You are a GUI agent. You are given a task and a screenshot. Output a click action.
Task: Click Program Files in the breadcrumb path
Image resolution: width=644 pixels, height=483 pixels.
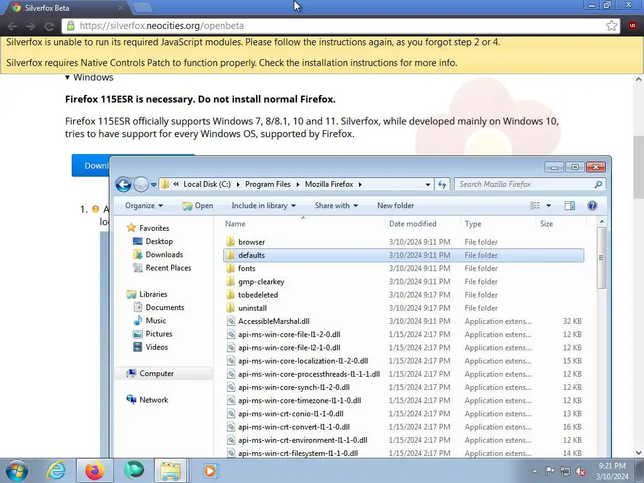tap(268, 184)
